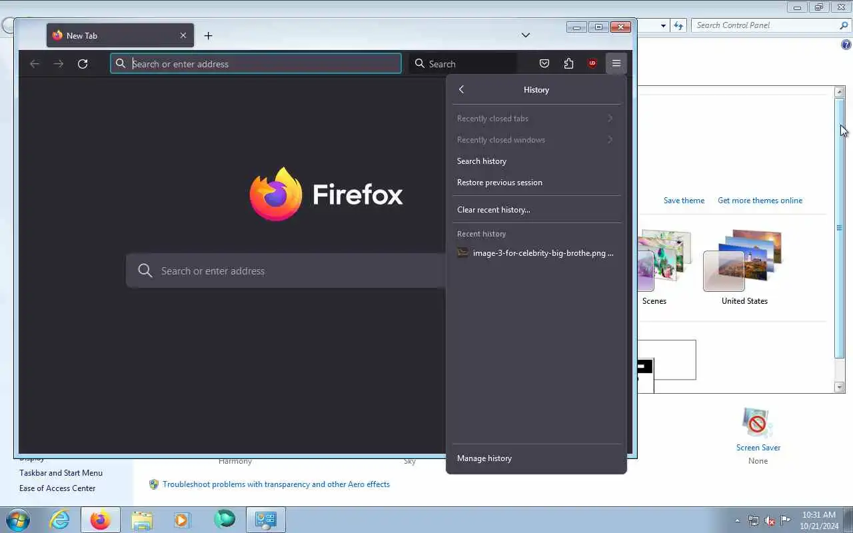Click the network tray icon

[754, 520]
